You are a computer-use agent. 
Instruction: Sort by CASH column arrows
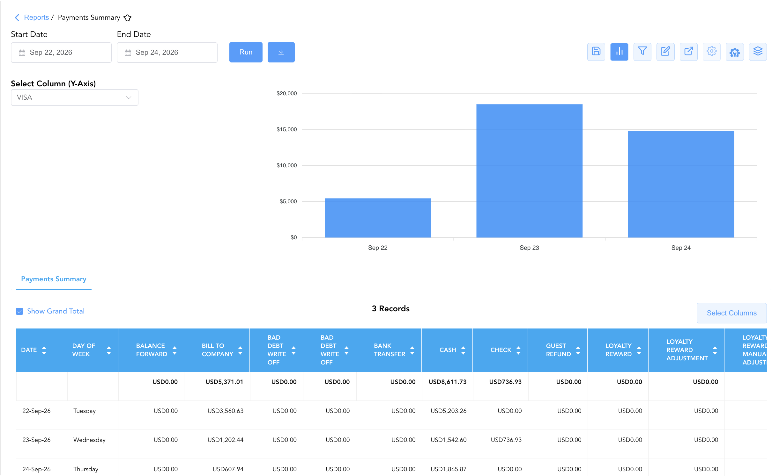pos(463,350)
